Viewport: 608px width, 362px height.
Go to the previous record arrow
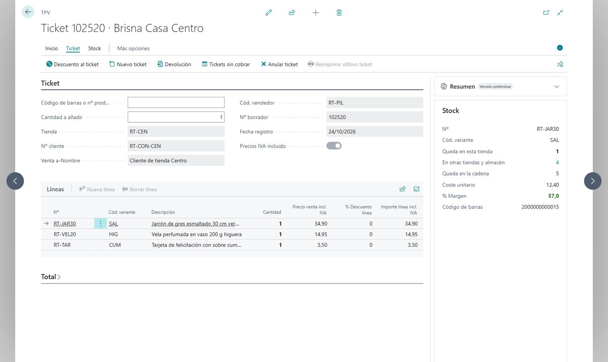(x=15, y=181)
